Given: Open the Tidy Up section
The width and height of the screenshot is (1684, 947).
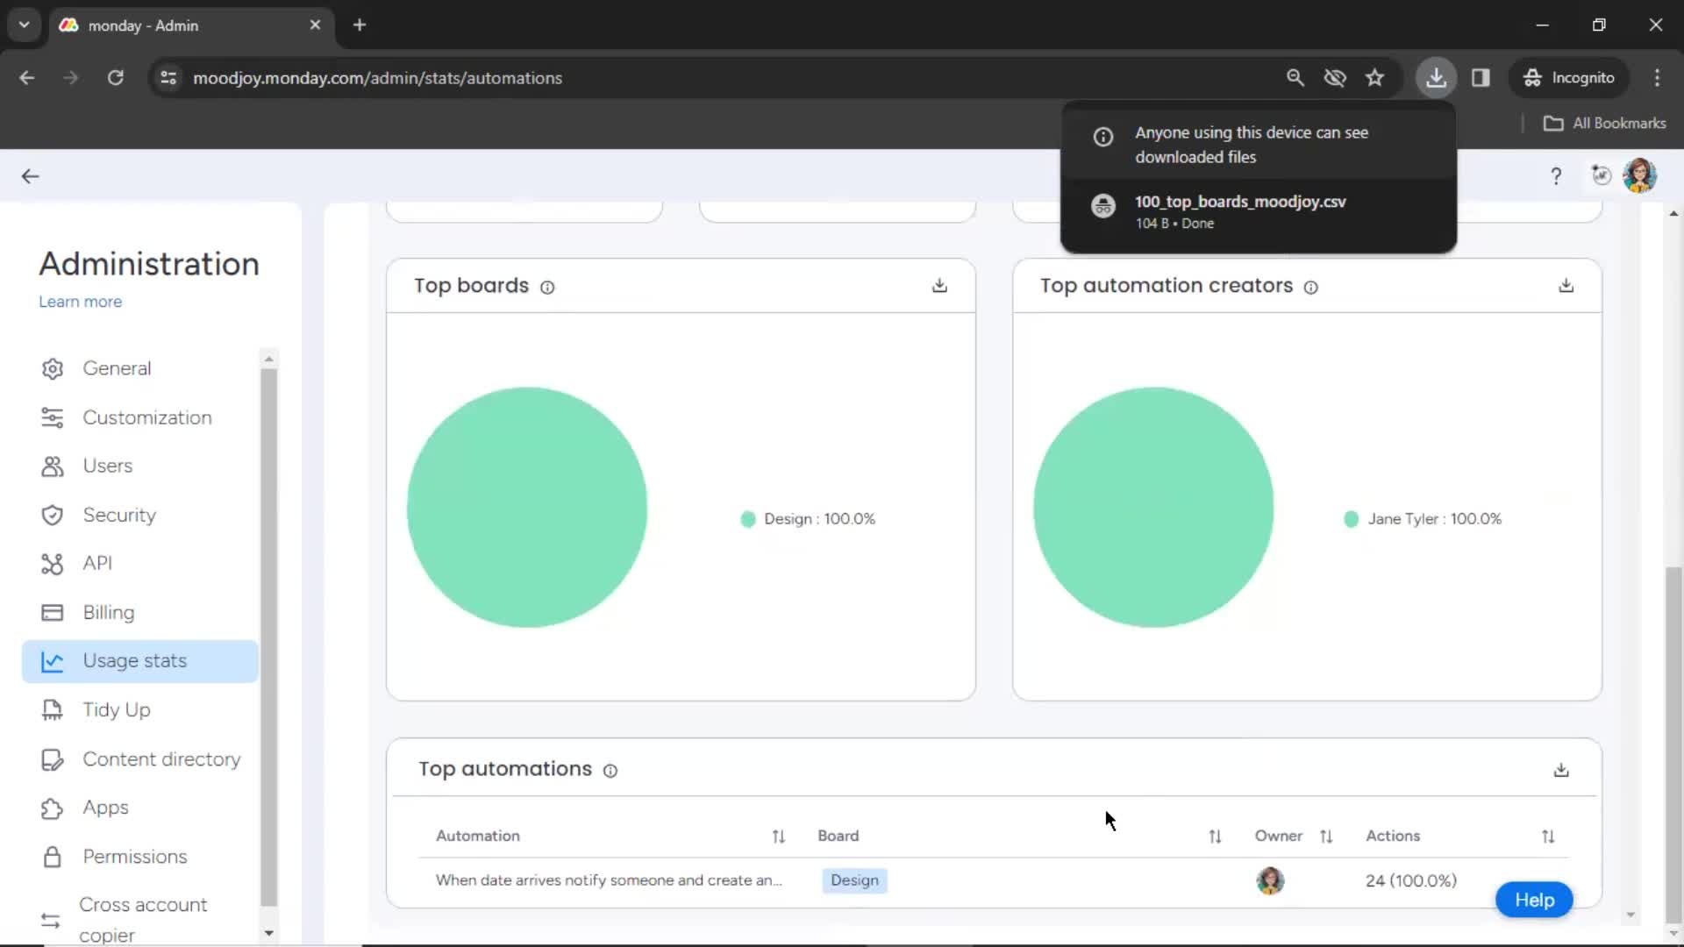Looking at the screenshot, I should click(116, 710).
